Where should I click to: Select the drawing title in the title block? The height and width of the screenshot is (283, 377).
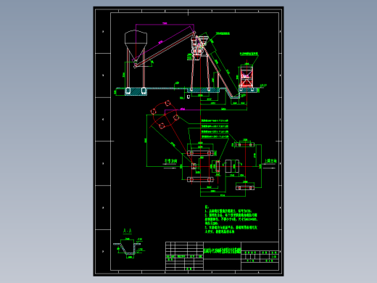[x=223, y=252]
